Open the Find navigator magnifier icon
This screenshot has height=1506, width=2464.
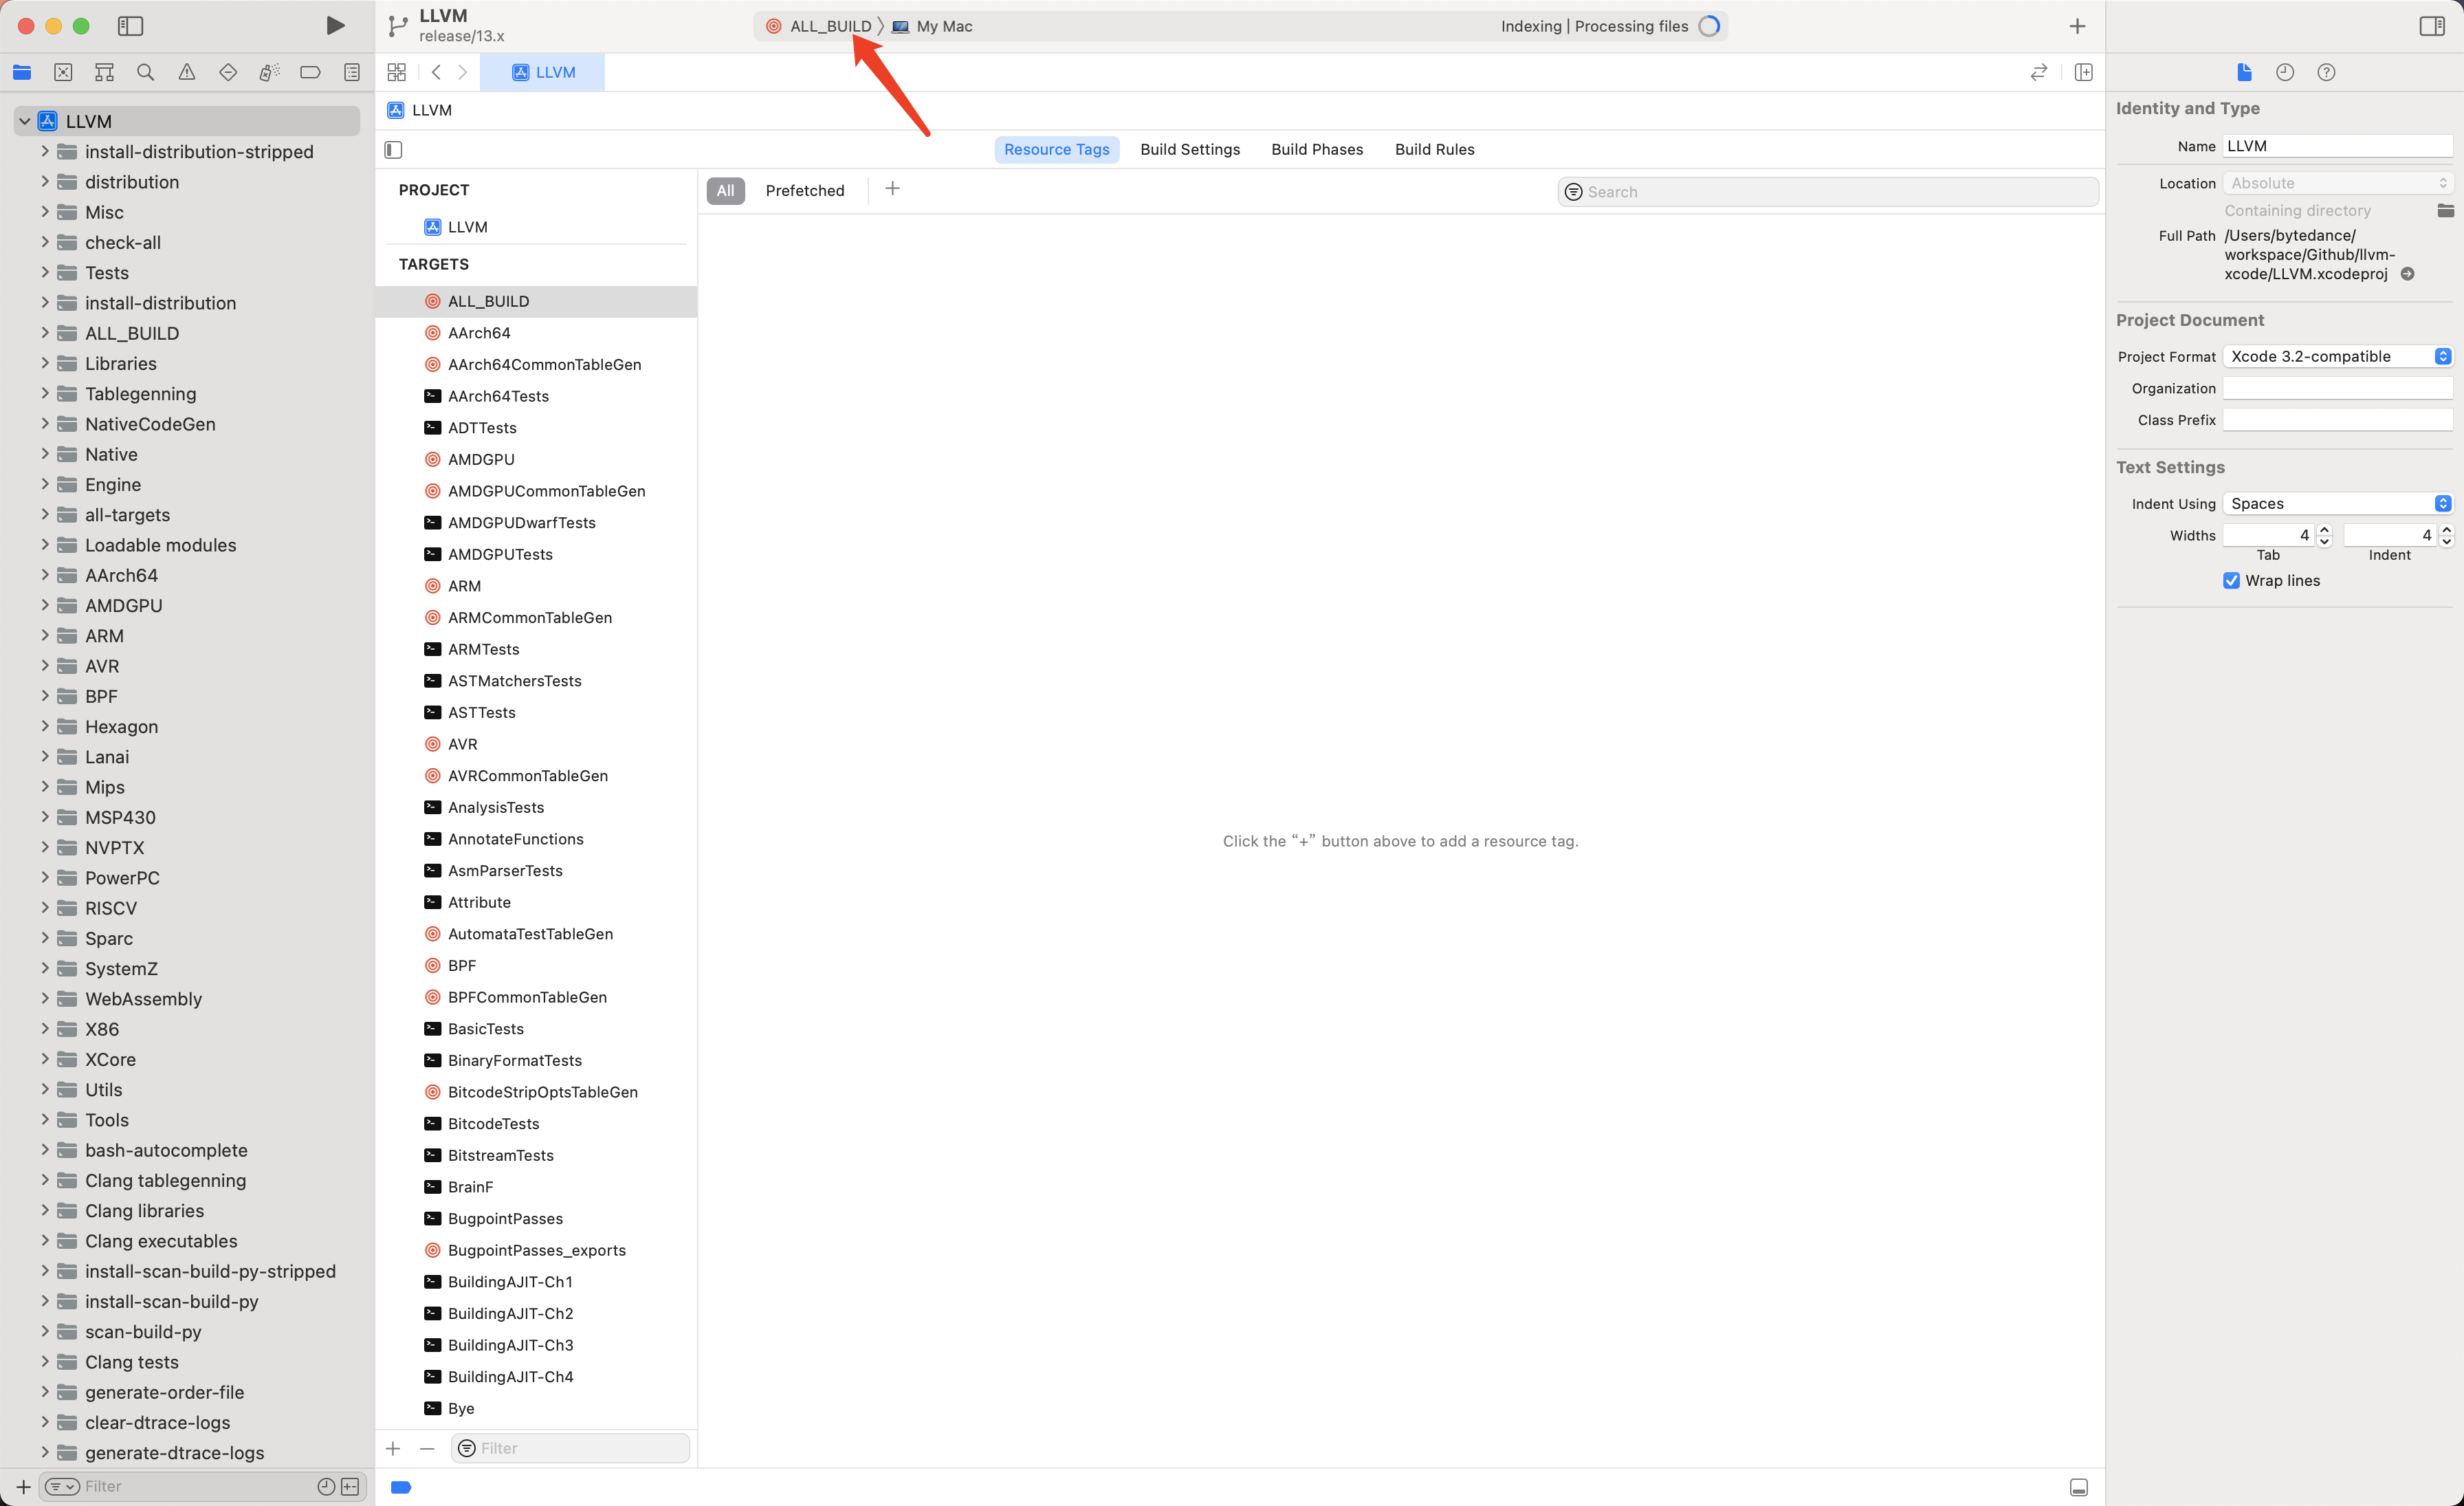tap(145, 72)
